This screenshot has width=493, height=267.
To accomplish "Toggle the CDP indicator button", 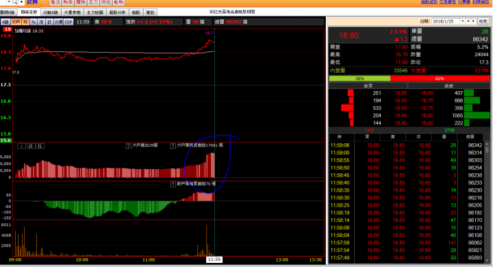I will pyautogui.click(x=68, y=22).
